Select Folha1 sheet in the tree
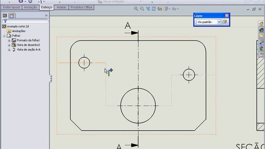Screen dimensions: 265x149 pos(16,36)
